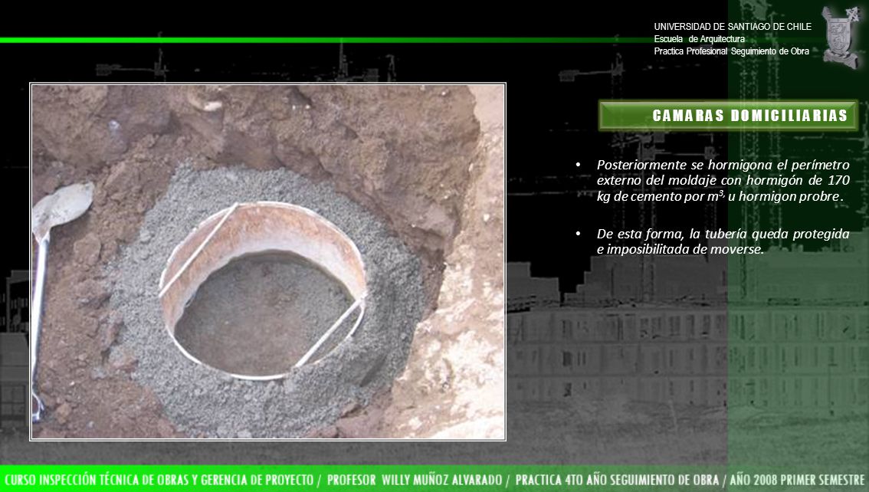
Task: Click the 'Escuela de Arquitectura' line
Action: (699, 39)
